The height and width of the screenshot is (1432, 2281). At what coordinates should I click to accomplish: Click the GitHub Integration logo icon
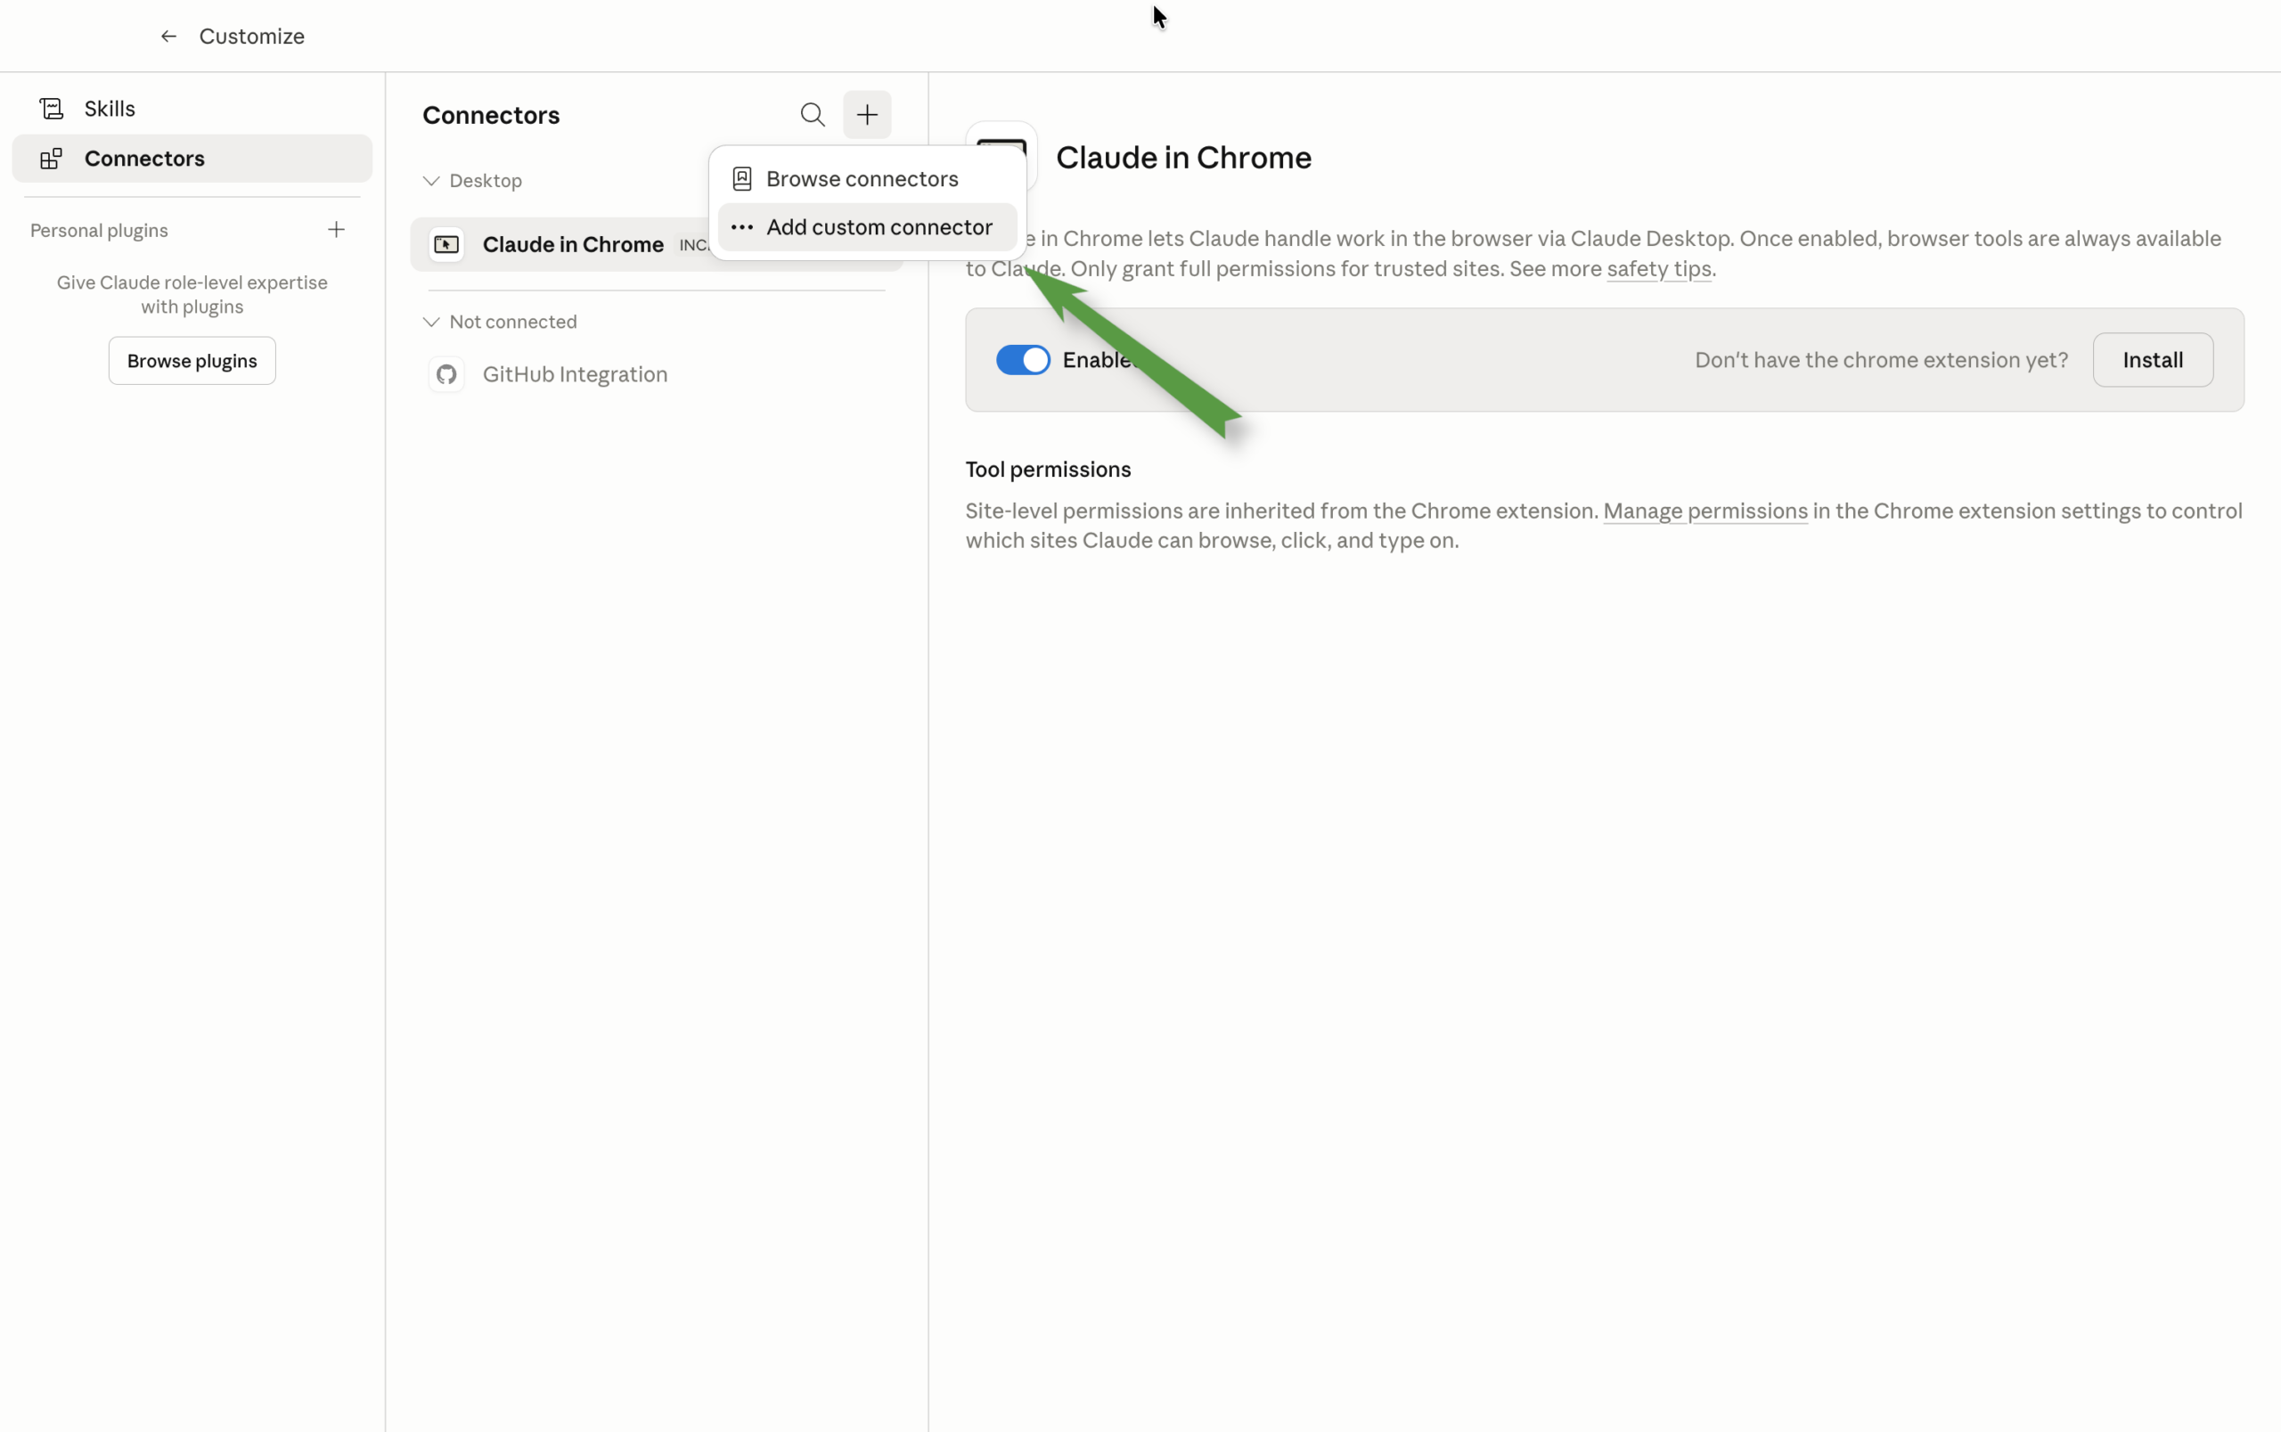pyautogui.click(x=446, y=375)
